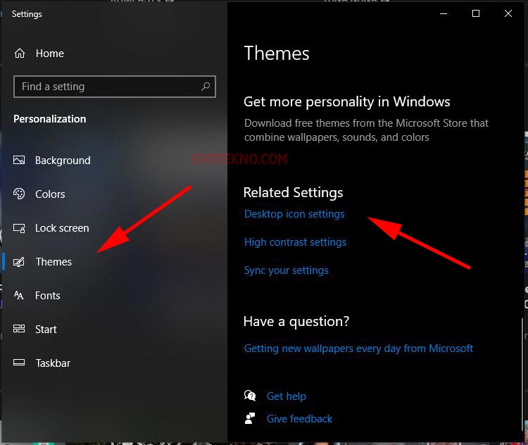528x445 pixels.
Task: Click Sync your settings link
Action: (286, 270)
